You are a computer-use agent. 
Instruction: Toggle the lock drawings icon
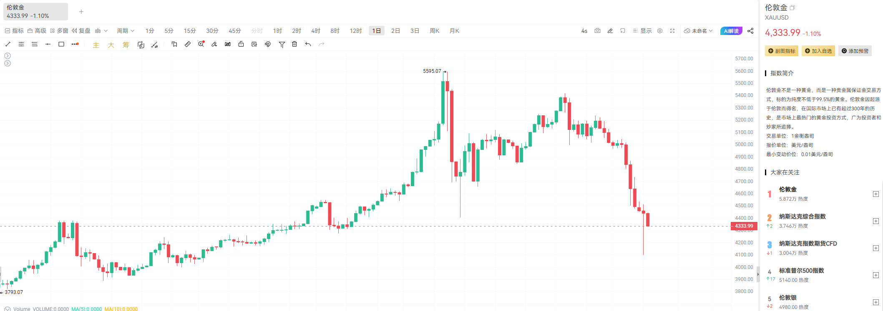tap(241, 44)
